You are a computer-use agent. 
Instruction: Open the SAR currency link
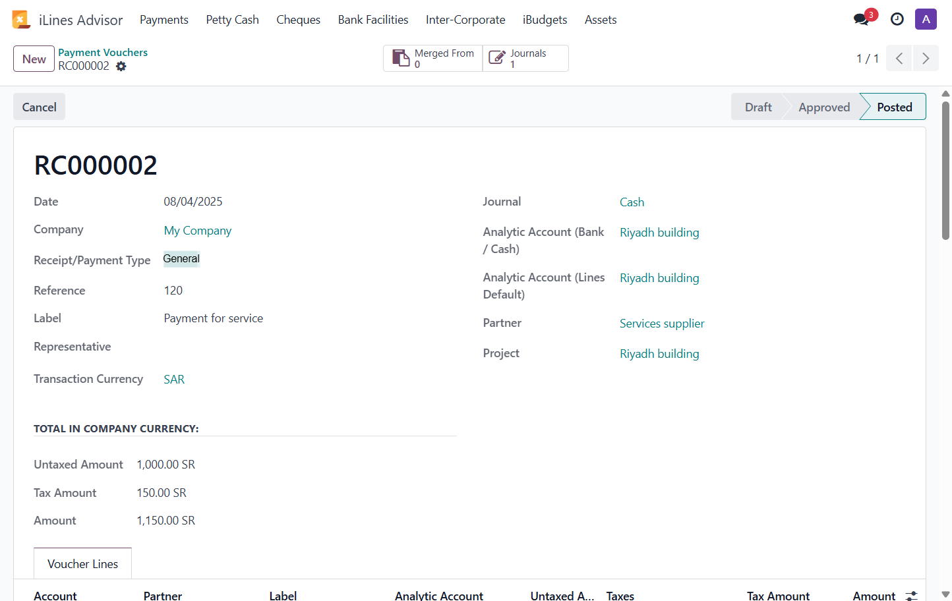174,380
